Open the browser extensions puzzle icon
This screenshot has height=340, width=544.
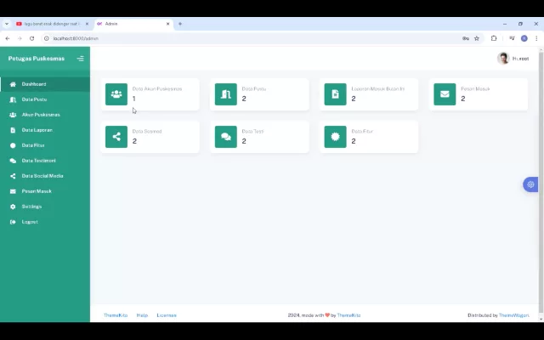coord(494,38)
